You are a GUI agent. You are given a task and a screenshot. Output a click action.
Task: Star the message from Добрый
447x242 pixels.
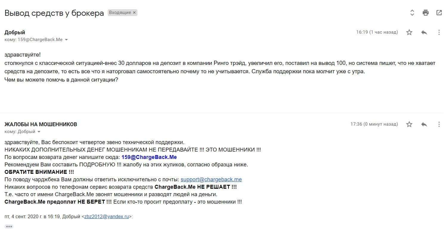(x=409, y=32)
